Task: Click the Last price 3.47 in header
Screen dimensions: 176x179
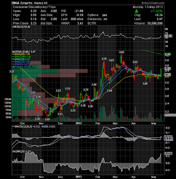Action: [x=160, y=19]
